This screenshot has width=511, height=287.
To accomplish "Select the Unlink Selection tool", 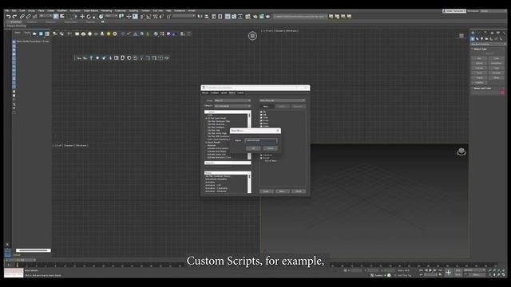I will pos(29,16).
